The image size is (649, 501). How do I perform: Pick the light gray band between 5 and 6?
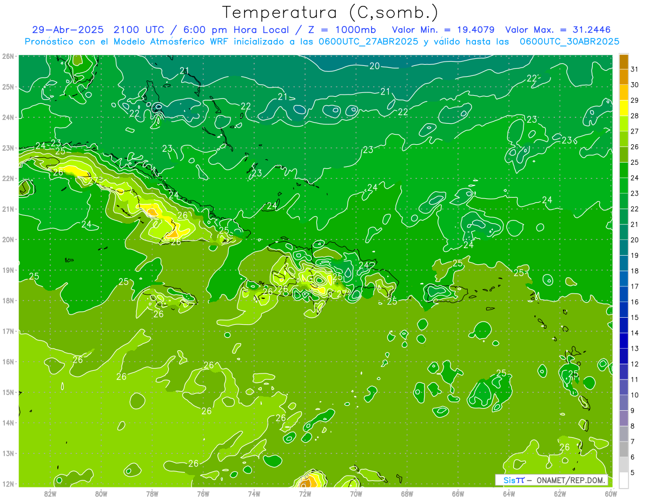[624, 465]
